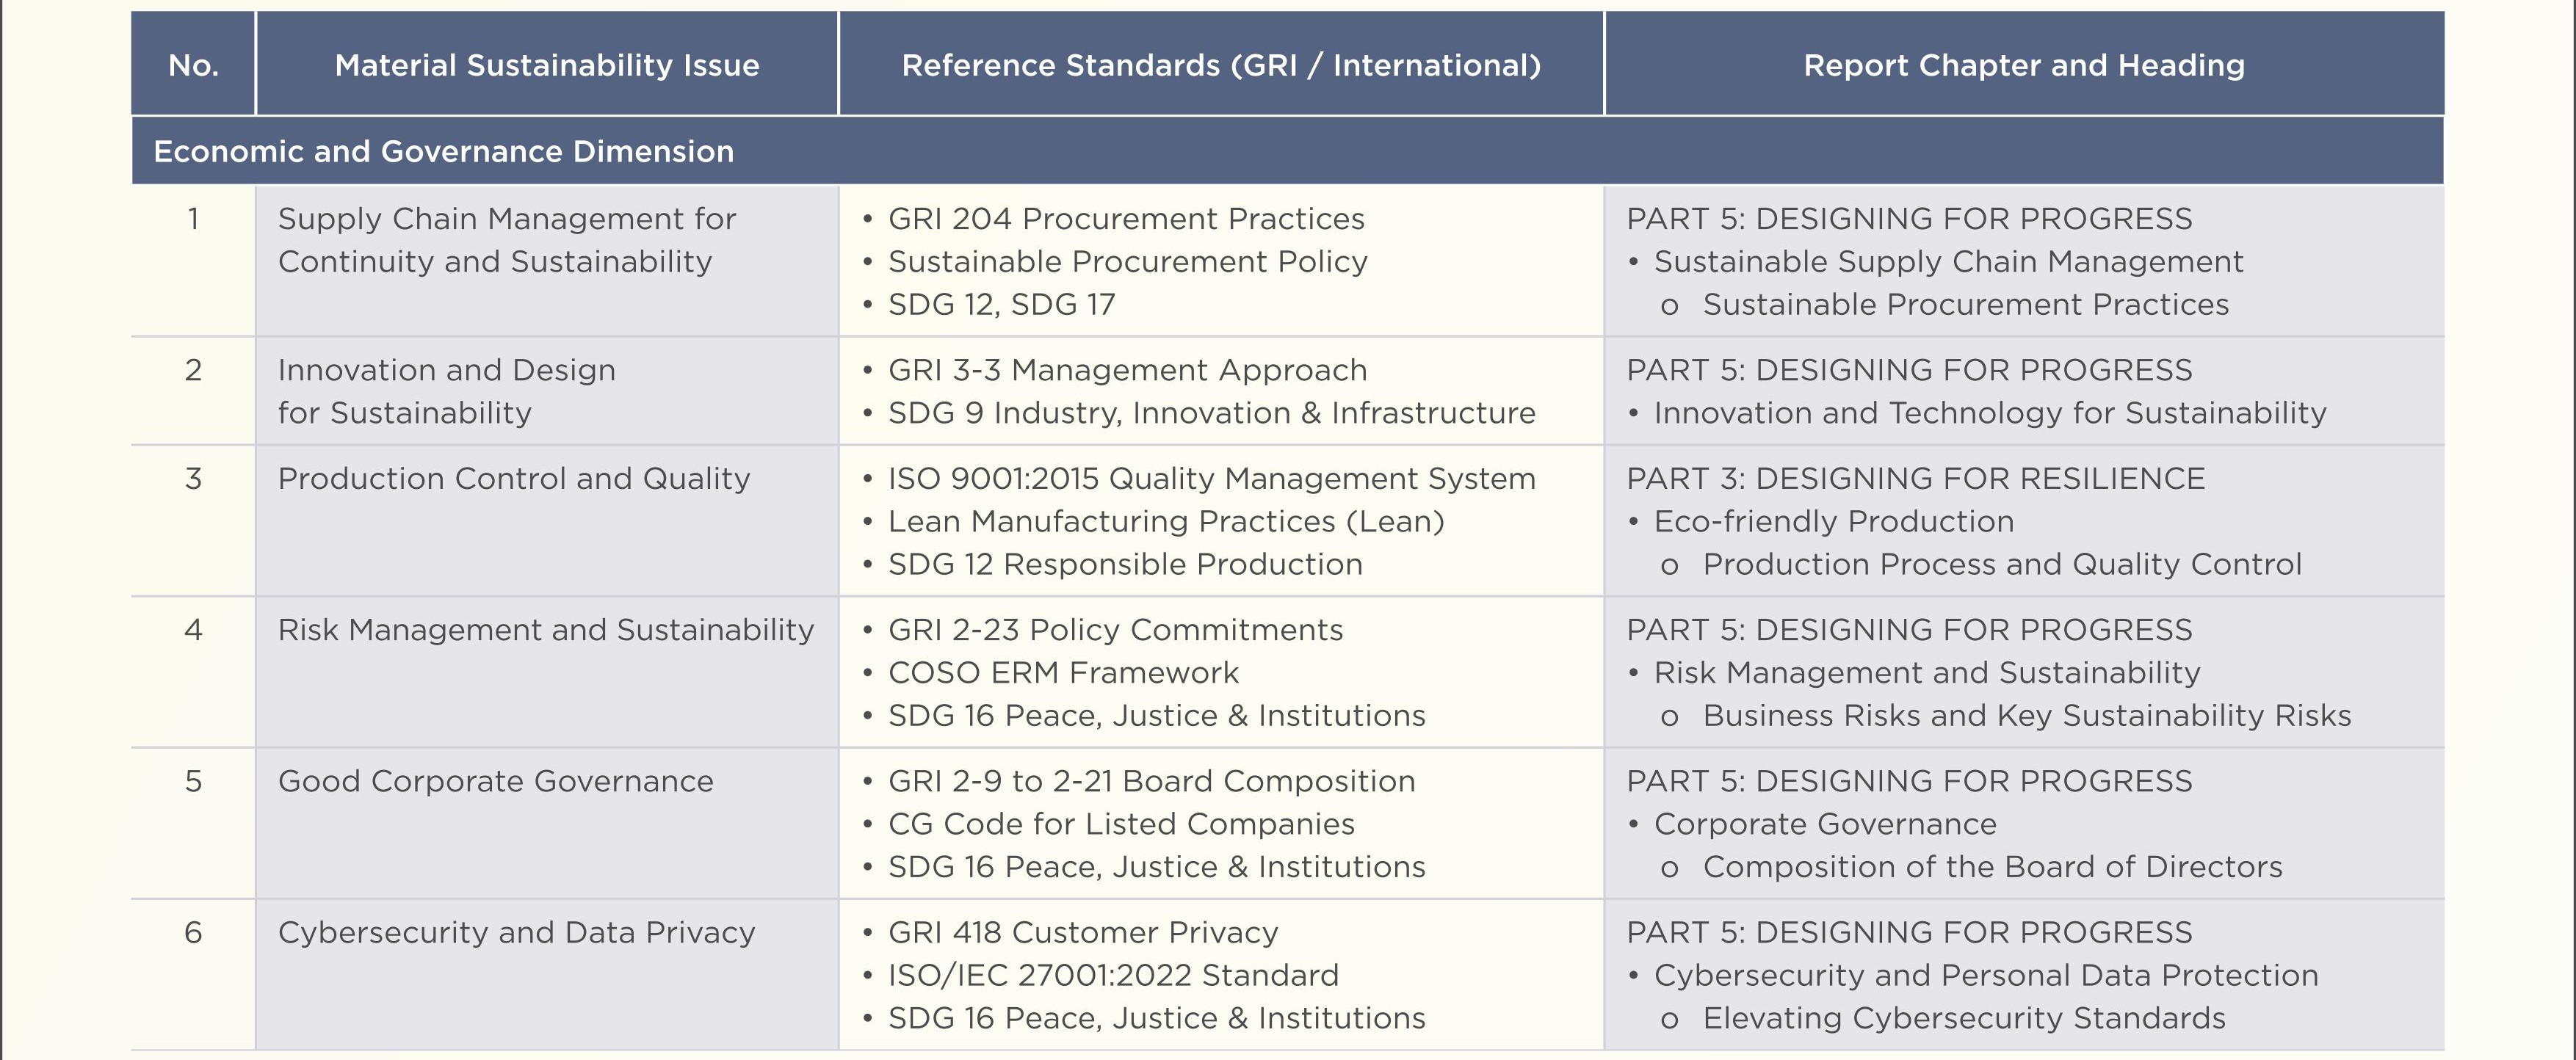Click 'SDG 12, SDG 17' bullet
The width and height of the screenshot is (2576, 1060).
coord(1001,304)
